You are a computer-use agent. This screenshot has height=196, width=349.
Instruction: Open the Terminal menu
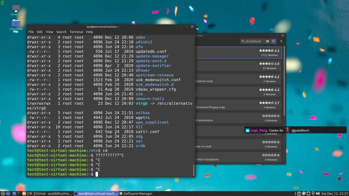pos(76,32)
